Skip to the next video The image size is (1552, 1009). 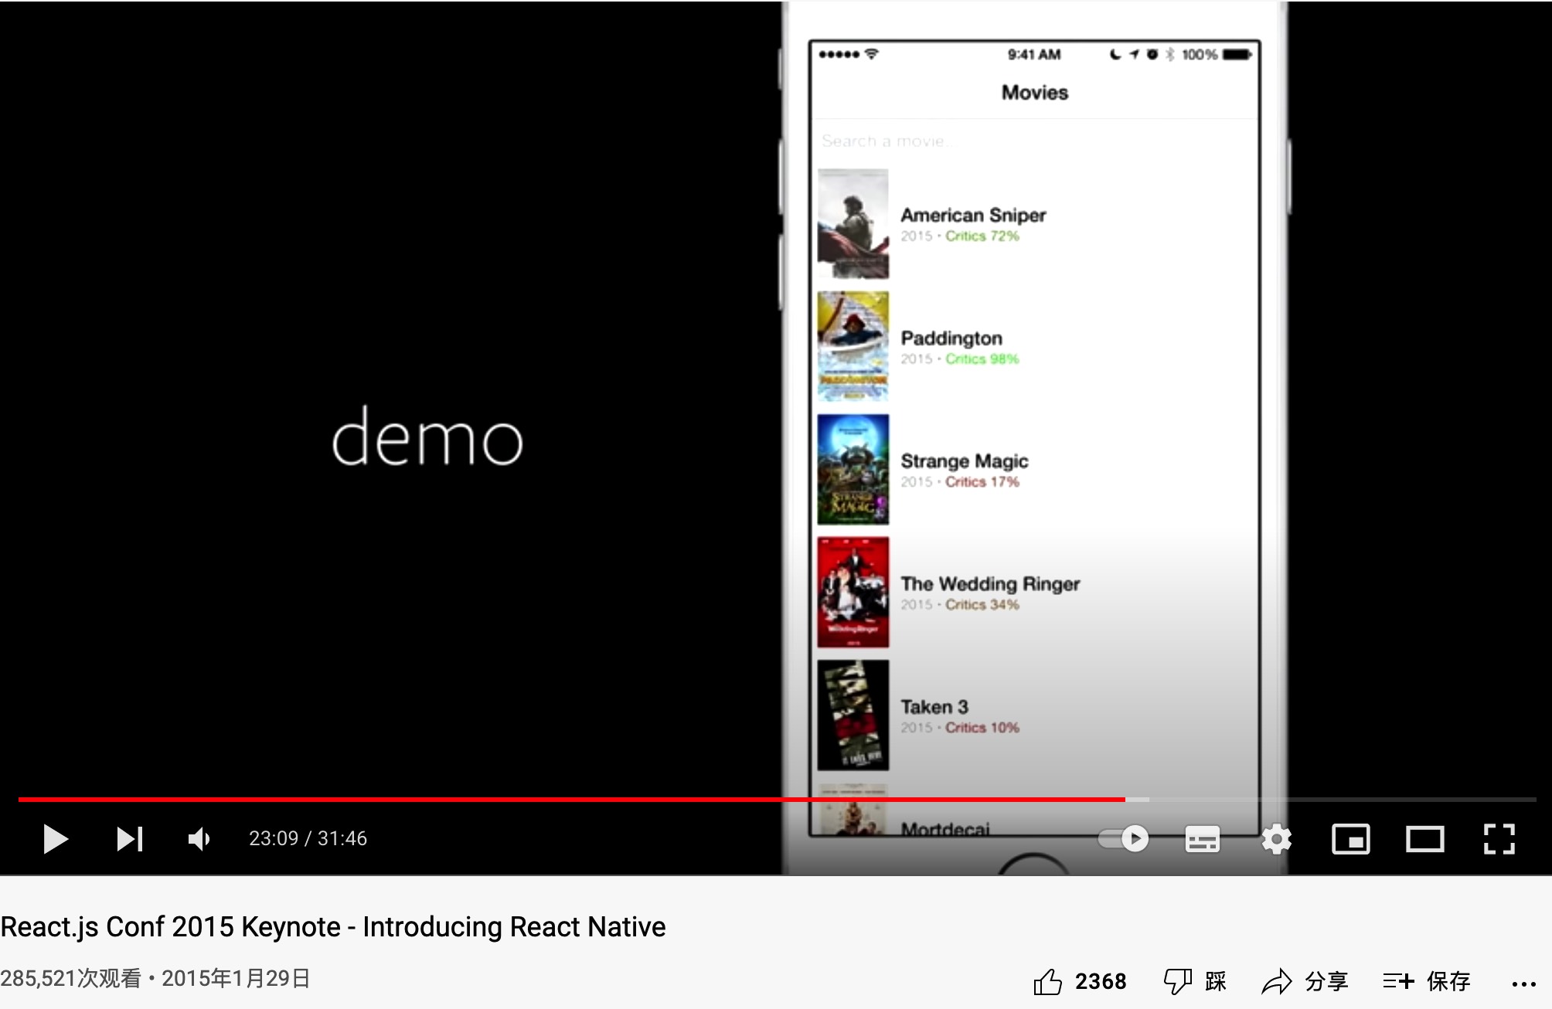coord(130,838)
